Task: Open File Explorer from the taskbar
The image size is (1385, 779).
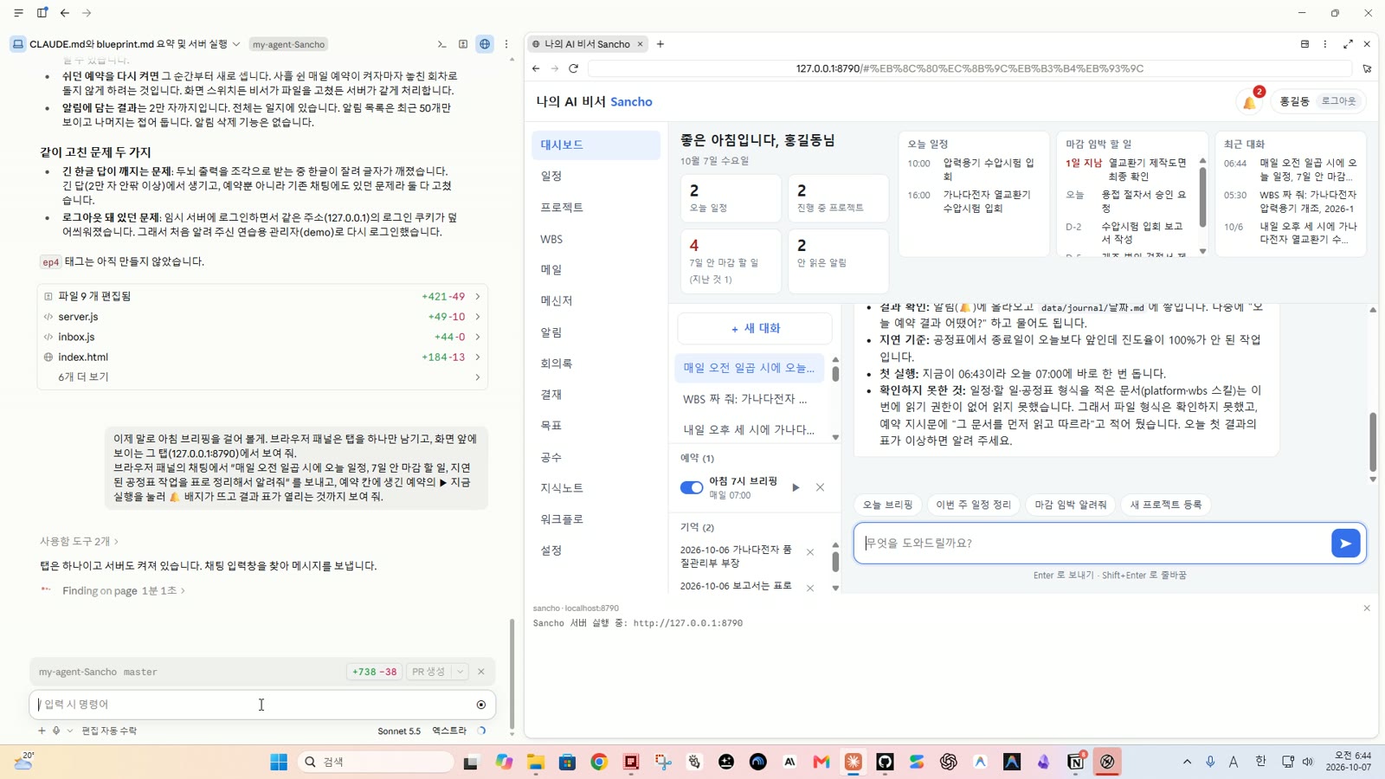Action: point(536,762)
